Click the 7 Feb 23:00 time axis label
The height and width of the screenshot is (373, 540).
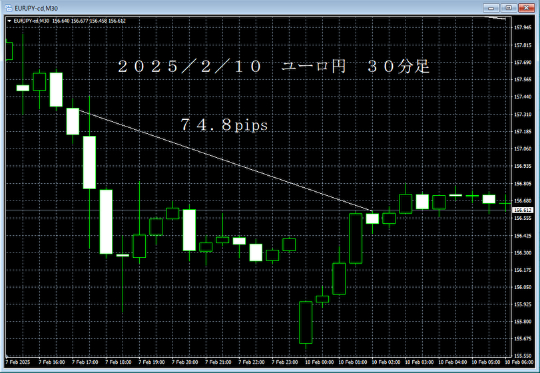(x=285, y=362)
